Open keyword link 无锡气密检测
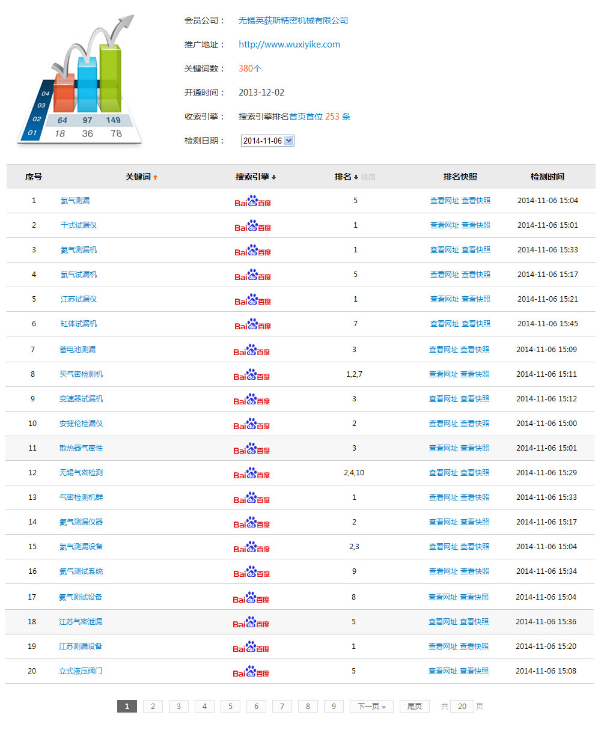Image resolution: width=601 pixels, height=730 pixels. click(81, 473)
